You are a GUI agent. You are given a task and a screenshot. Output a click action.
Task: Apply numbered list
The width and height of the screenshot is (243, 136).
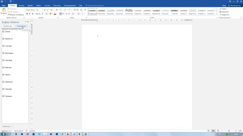pyautogui.click(x=65, y=10)
